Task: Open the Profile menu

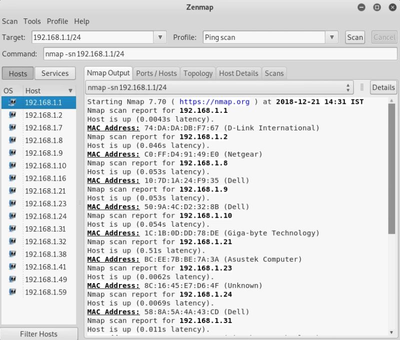Action: coord(57,21)
